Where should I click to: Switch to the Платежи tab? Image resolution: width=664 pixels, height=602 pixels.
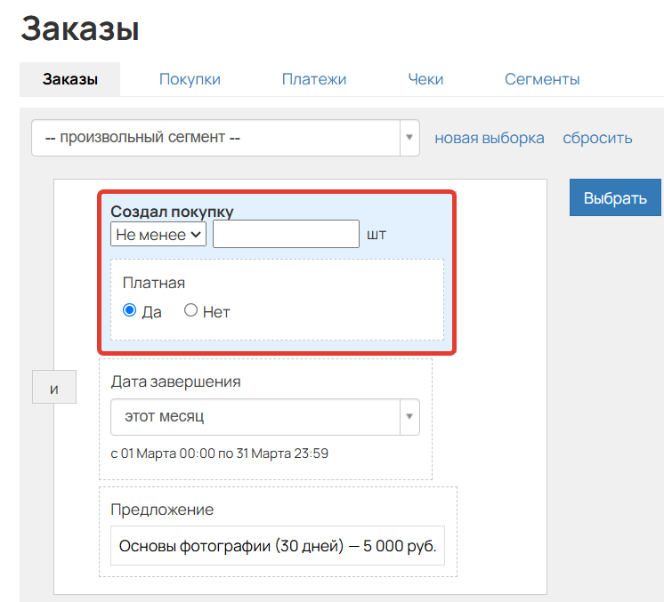(x=314, y=79)
